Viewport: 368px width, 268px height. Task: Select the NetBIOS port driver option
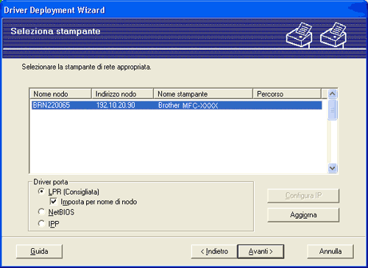click(41, 211)
